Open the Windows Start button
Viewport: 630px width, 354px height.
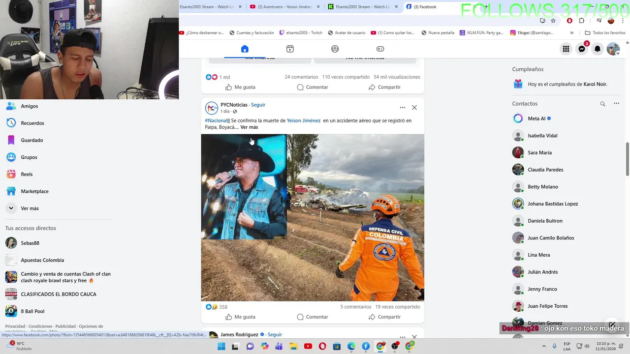click(221, 346)
